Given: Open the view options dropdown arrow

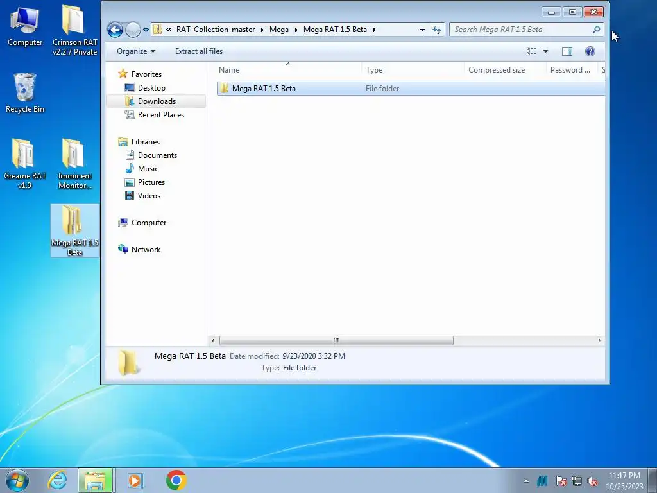Looking at the screenshot, I should 545,51.
